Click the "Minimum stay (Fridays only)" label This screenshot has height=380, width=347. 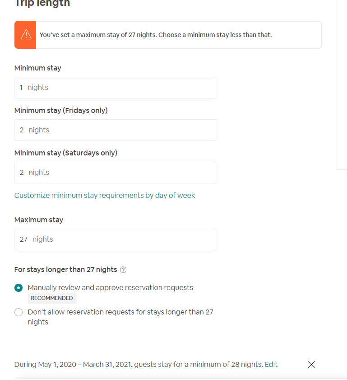(61, 111)
